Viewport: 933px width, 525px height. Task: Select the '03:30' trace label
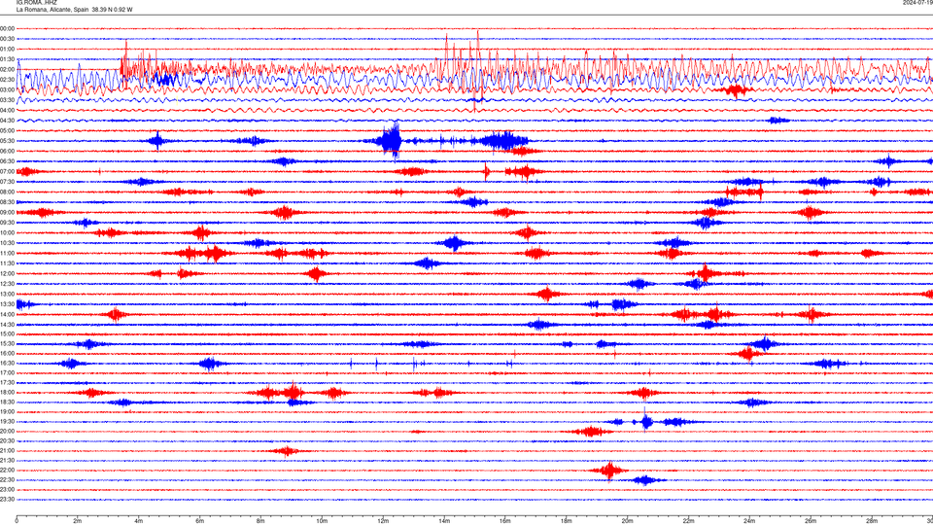tap(7, 100)
